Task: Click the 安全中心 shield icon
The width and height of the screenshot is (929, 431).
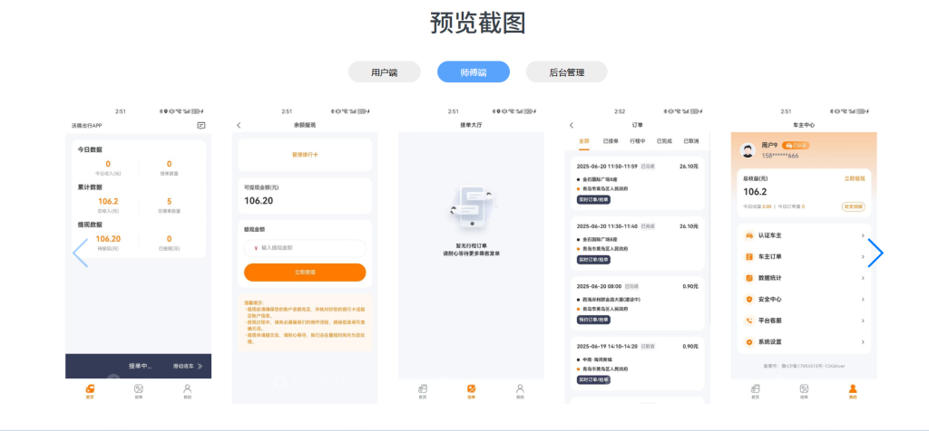Action: 749,299
